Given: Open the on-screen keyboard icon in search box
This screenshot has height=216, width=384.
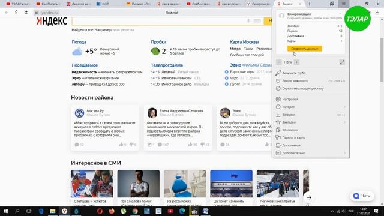Looking at the screenshot, I should (257, 21).
